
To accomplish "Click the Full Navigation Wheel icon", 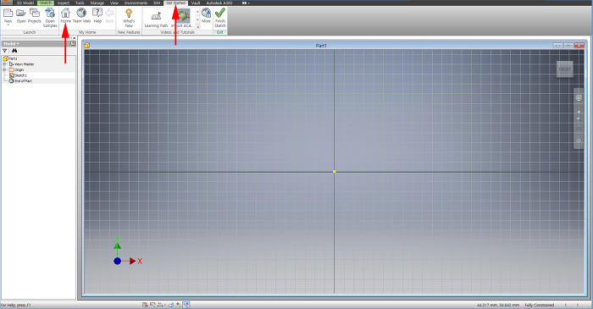I will (x=579, y=98).
